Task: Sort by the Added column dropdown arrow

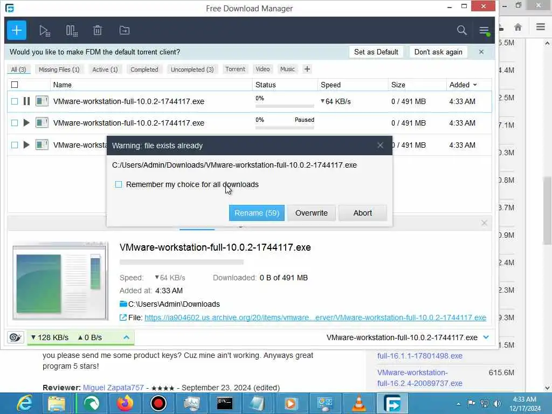Action: pyautogui.click(x=475, y=85)
